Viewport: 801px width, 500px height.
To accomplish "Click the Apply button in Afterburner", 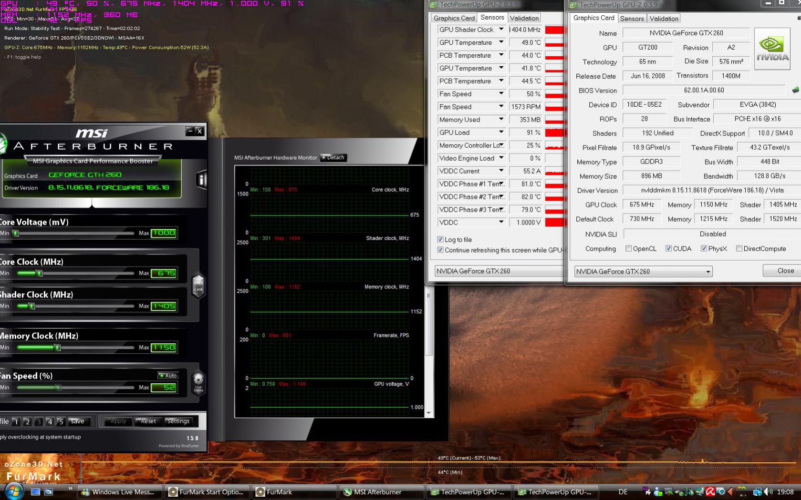I will click(x=118, y=421).
